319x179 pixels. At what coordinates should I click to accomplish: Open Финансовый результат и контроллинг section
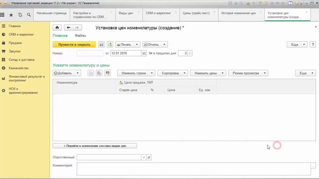[x=26, y=79]
